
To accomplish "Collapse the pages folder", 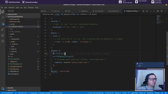I will [x=23, y=42].
